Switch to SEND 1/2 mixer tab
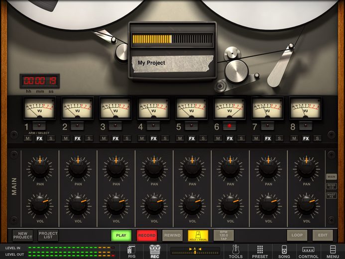 332,186
